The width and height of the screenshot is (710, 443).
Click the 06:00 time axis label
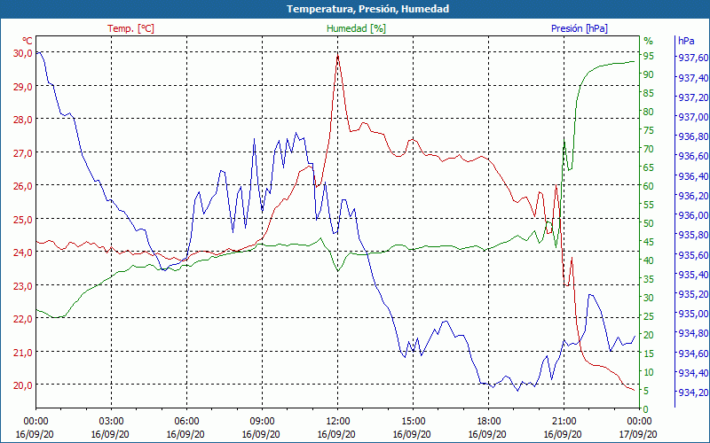(186, 422)
